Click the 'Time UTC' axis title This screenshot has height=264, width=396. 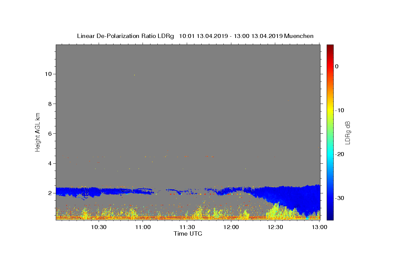click(x=188, y=234)
